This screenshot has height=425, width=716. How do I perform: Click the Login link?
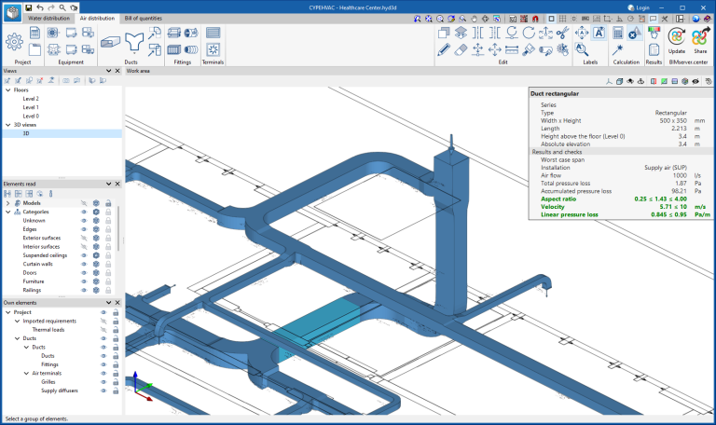[x=639, y=7]
